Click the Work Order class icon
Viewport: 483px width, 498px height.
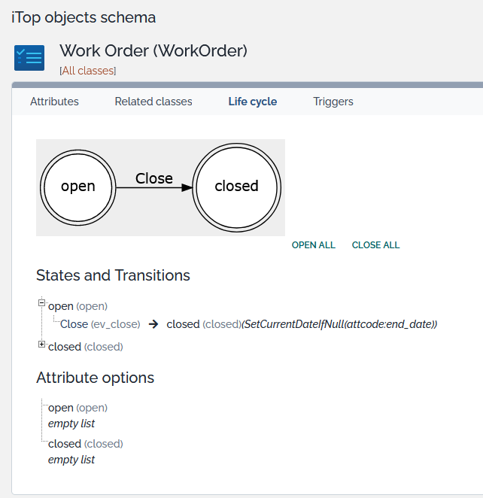(x=29, y=58)
